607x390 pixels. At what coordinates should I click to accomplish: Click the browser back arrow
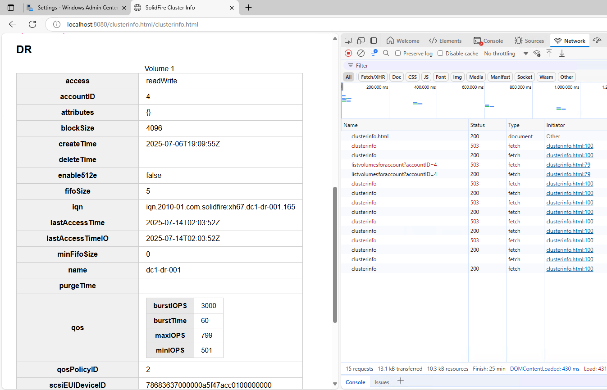click(13, 24)
